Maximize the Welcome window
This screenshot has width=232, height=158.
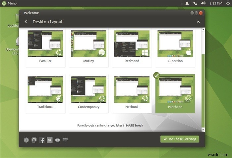tap(196, 13)
